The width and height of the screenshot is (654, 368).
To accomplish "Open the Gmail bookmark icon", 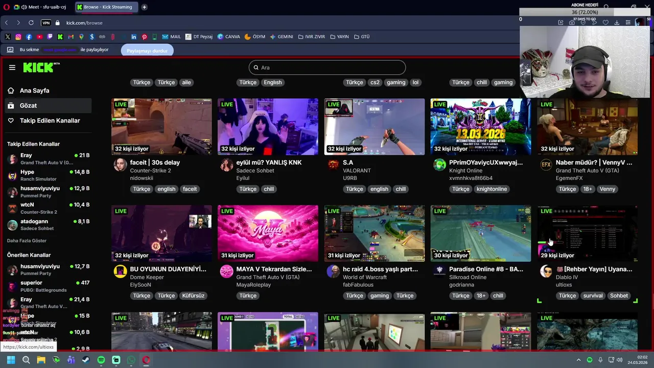I will 71,37.
